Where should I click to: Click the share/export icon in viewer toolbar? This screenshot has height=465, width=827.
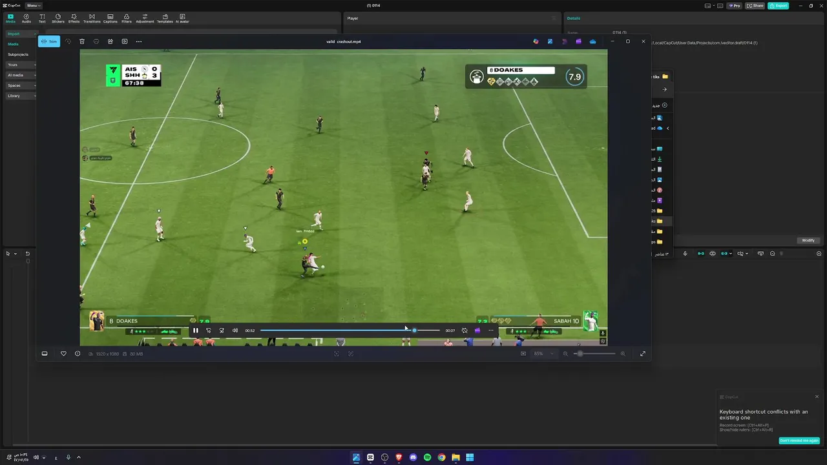click(x=110, y=41)
